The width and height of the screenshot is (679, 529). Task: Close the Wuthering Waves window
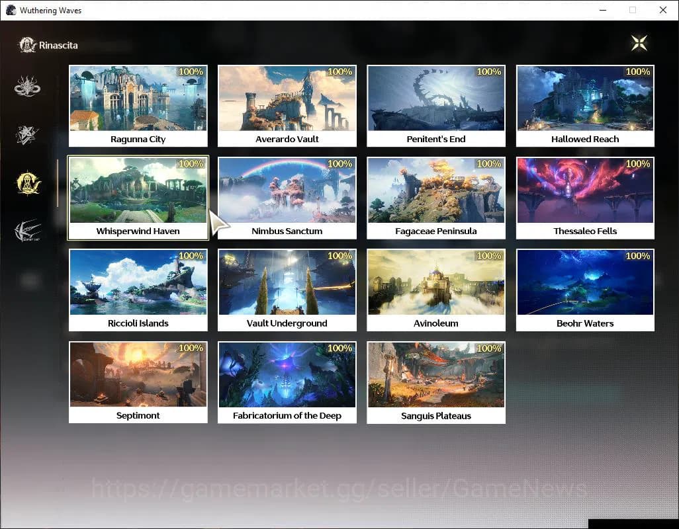coord(663,10)
